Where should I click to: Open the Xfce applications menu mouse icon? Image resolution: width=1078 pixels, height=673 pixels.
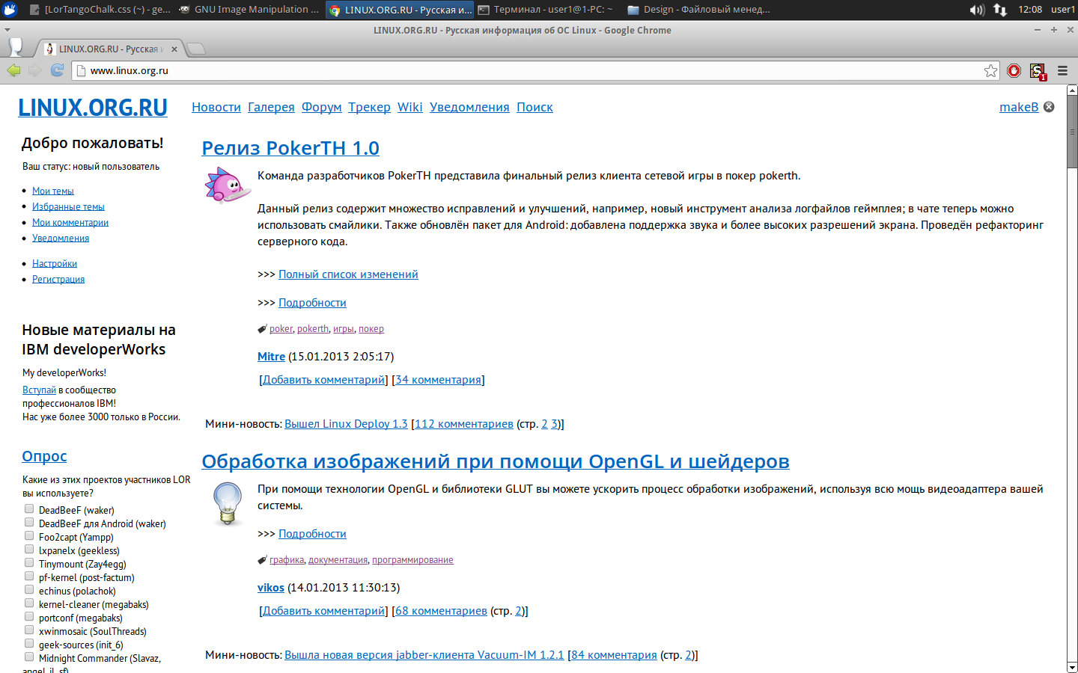(x=10, y=9)
